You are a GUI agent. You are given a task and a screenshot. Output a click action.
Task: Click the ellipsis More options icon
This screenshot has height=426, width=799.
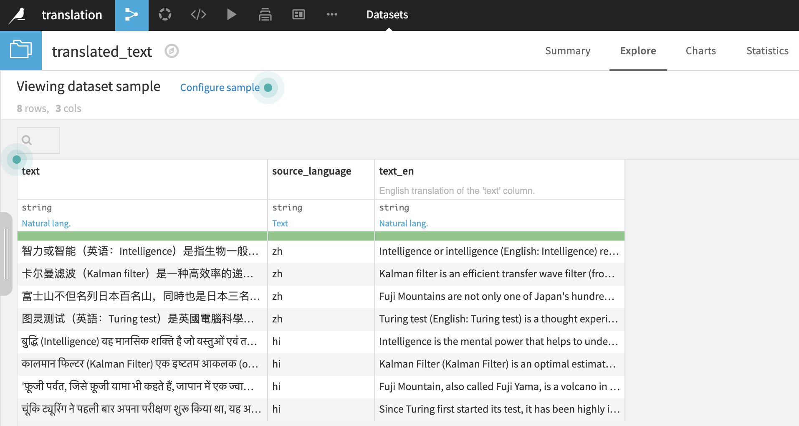(332, 15)
